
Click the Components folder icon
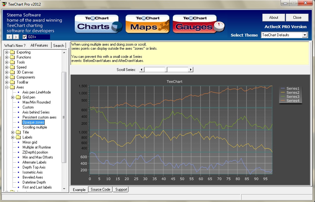[13, 77]
